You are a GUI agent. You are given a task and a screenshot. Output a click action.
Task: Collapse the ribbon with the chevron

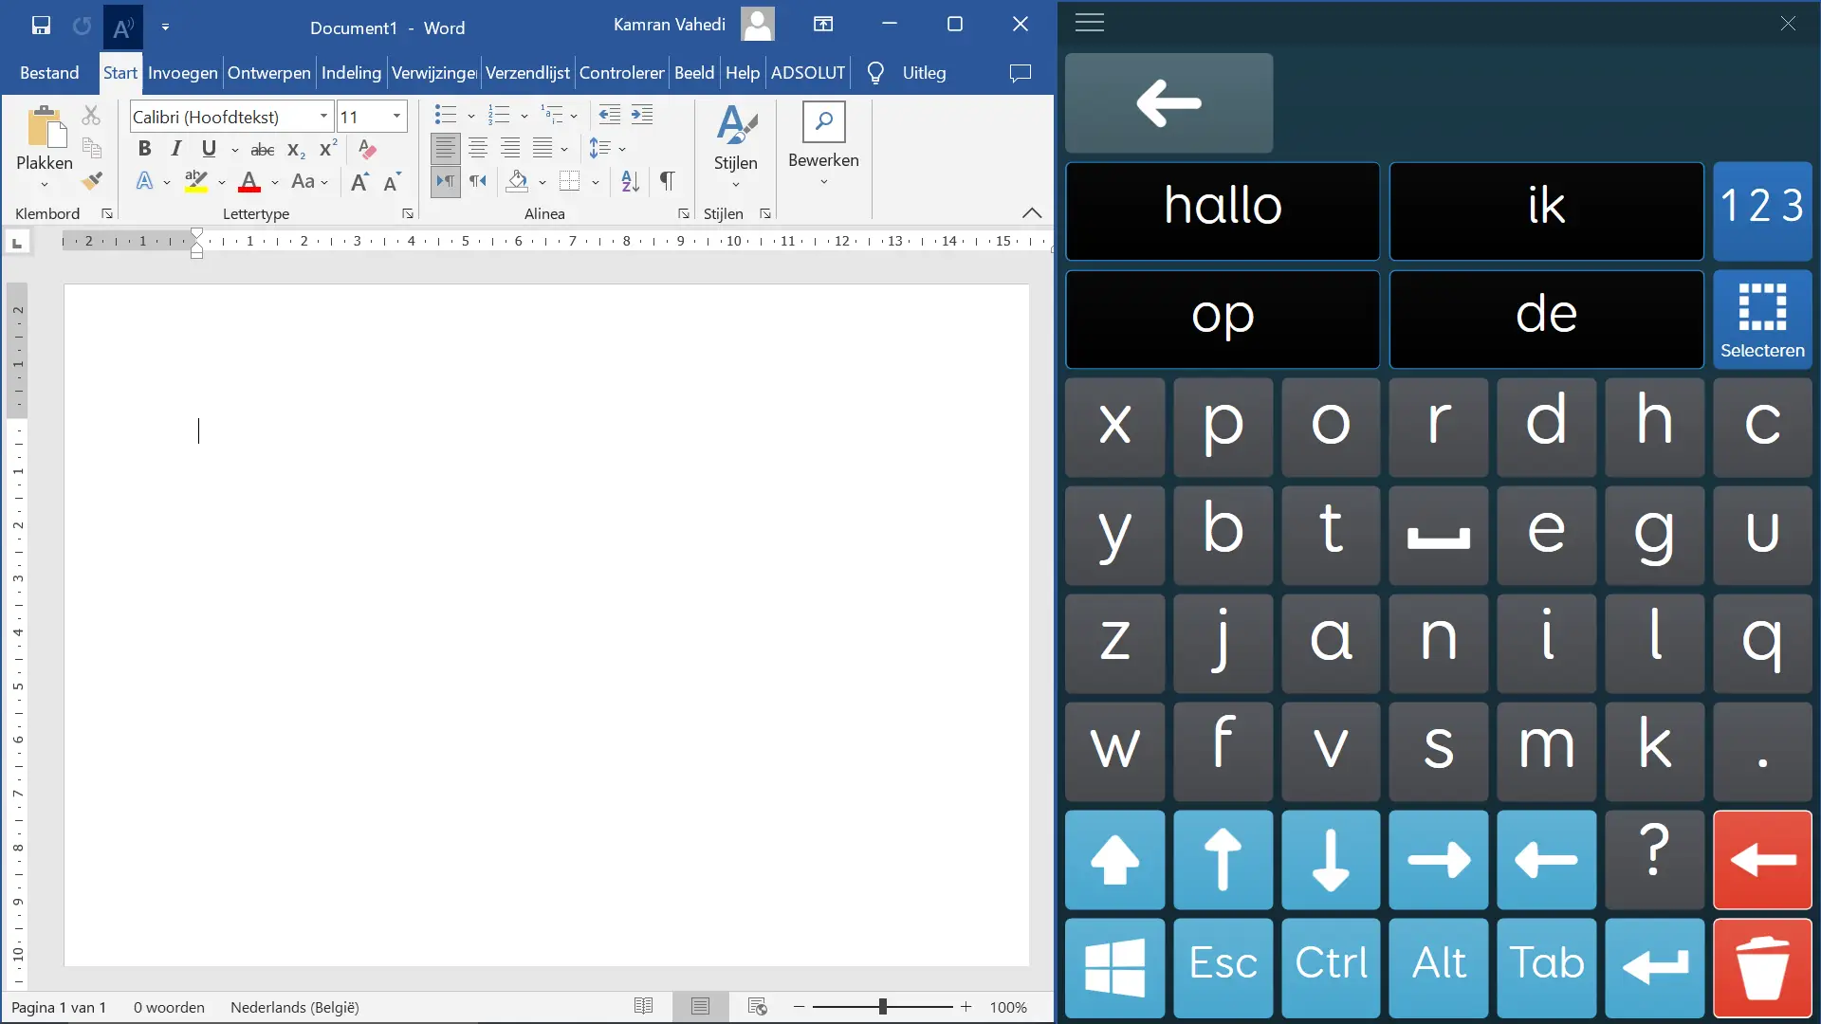coord(1032,213)
